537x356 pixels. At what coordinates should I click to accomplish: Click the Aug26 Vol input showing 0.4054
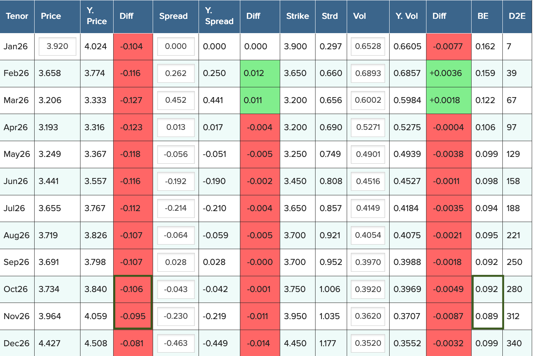[368, 235]
